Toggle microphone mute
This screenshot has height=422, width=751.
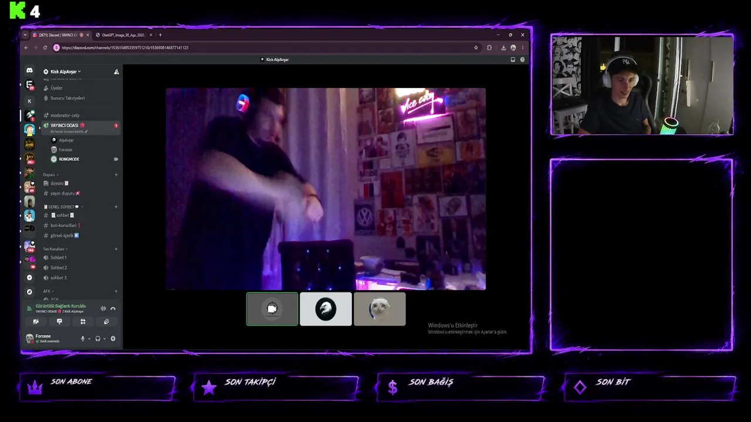tap(83, 338)
